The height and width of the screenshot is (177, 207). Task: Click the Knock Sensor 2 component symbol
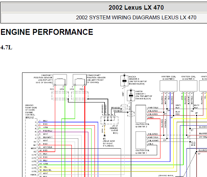coord(124,81)
